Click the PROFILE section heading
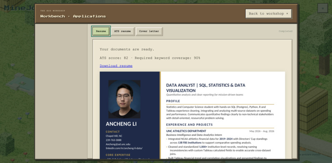This screenshot has width=332, height=163. (x=173, y=101)
